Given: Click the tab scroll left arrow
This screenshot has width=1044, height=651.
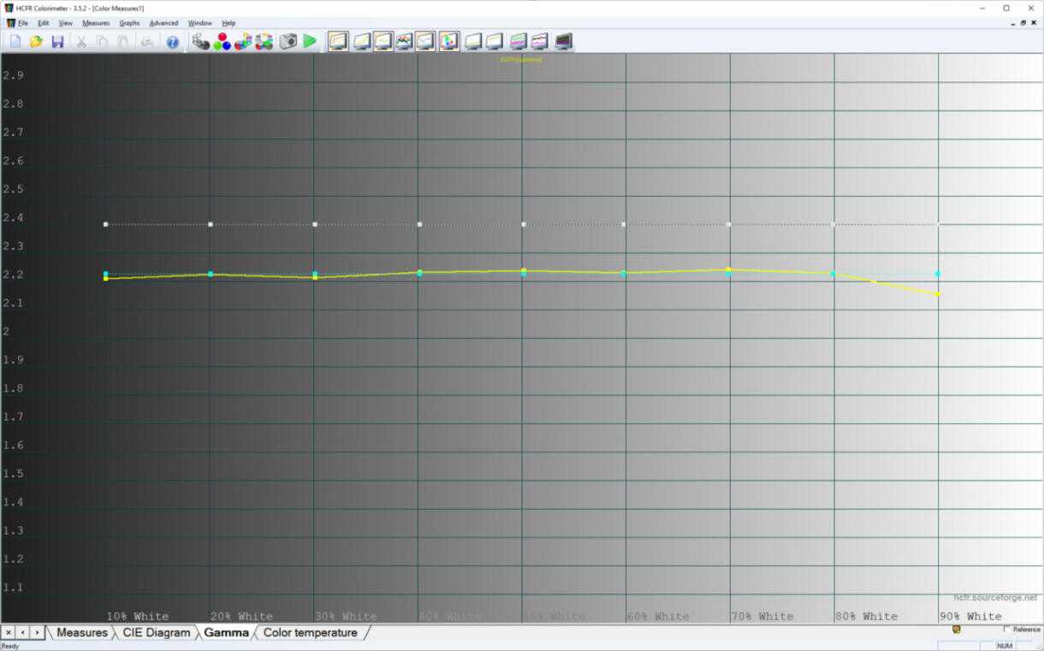Looking at the screenshot, I should (22, 633).
